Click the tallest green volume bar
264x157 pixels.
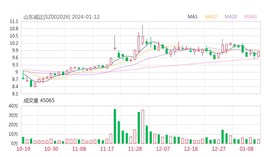pos(115,126)
